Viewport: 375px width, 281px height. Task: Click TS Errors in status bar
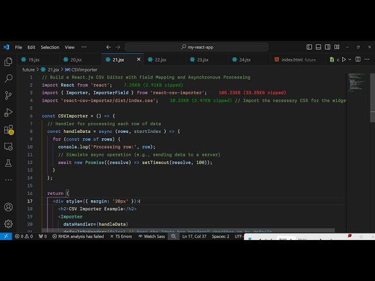[x=123, y=237]
